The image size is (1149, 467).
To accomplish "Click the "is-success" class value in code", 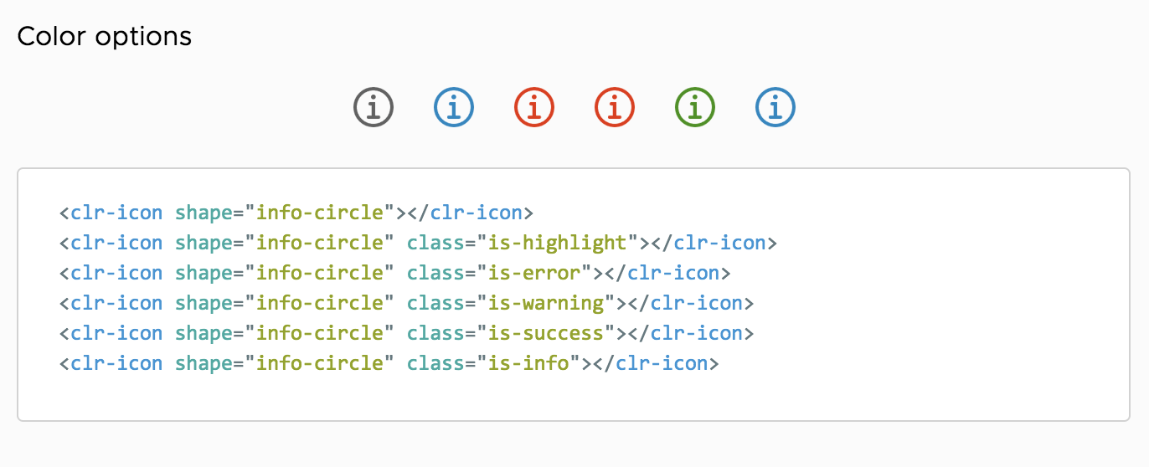I will click(x=546, y=333).
